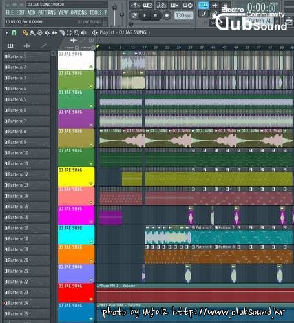Click the 130 tempo display
294x323 pixels.
point(184,16)
